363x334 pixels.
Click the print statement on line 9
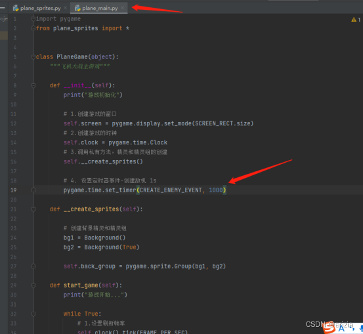93,95
